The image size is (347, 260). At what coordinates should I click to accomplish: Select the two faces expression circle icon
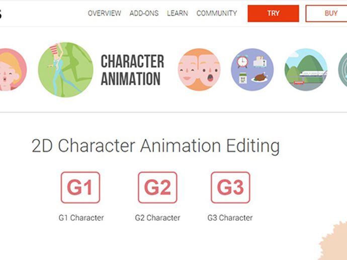coord(199,70)
